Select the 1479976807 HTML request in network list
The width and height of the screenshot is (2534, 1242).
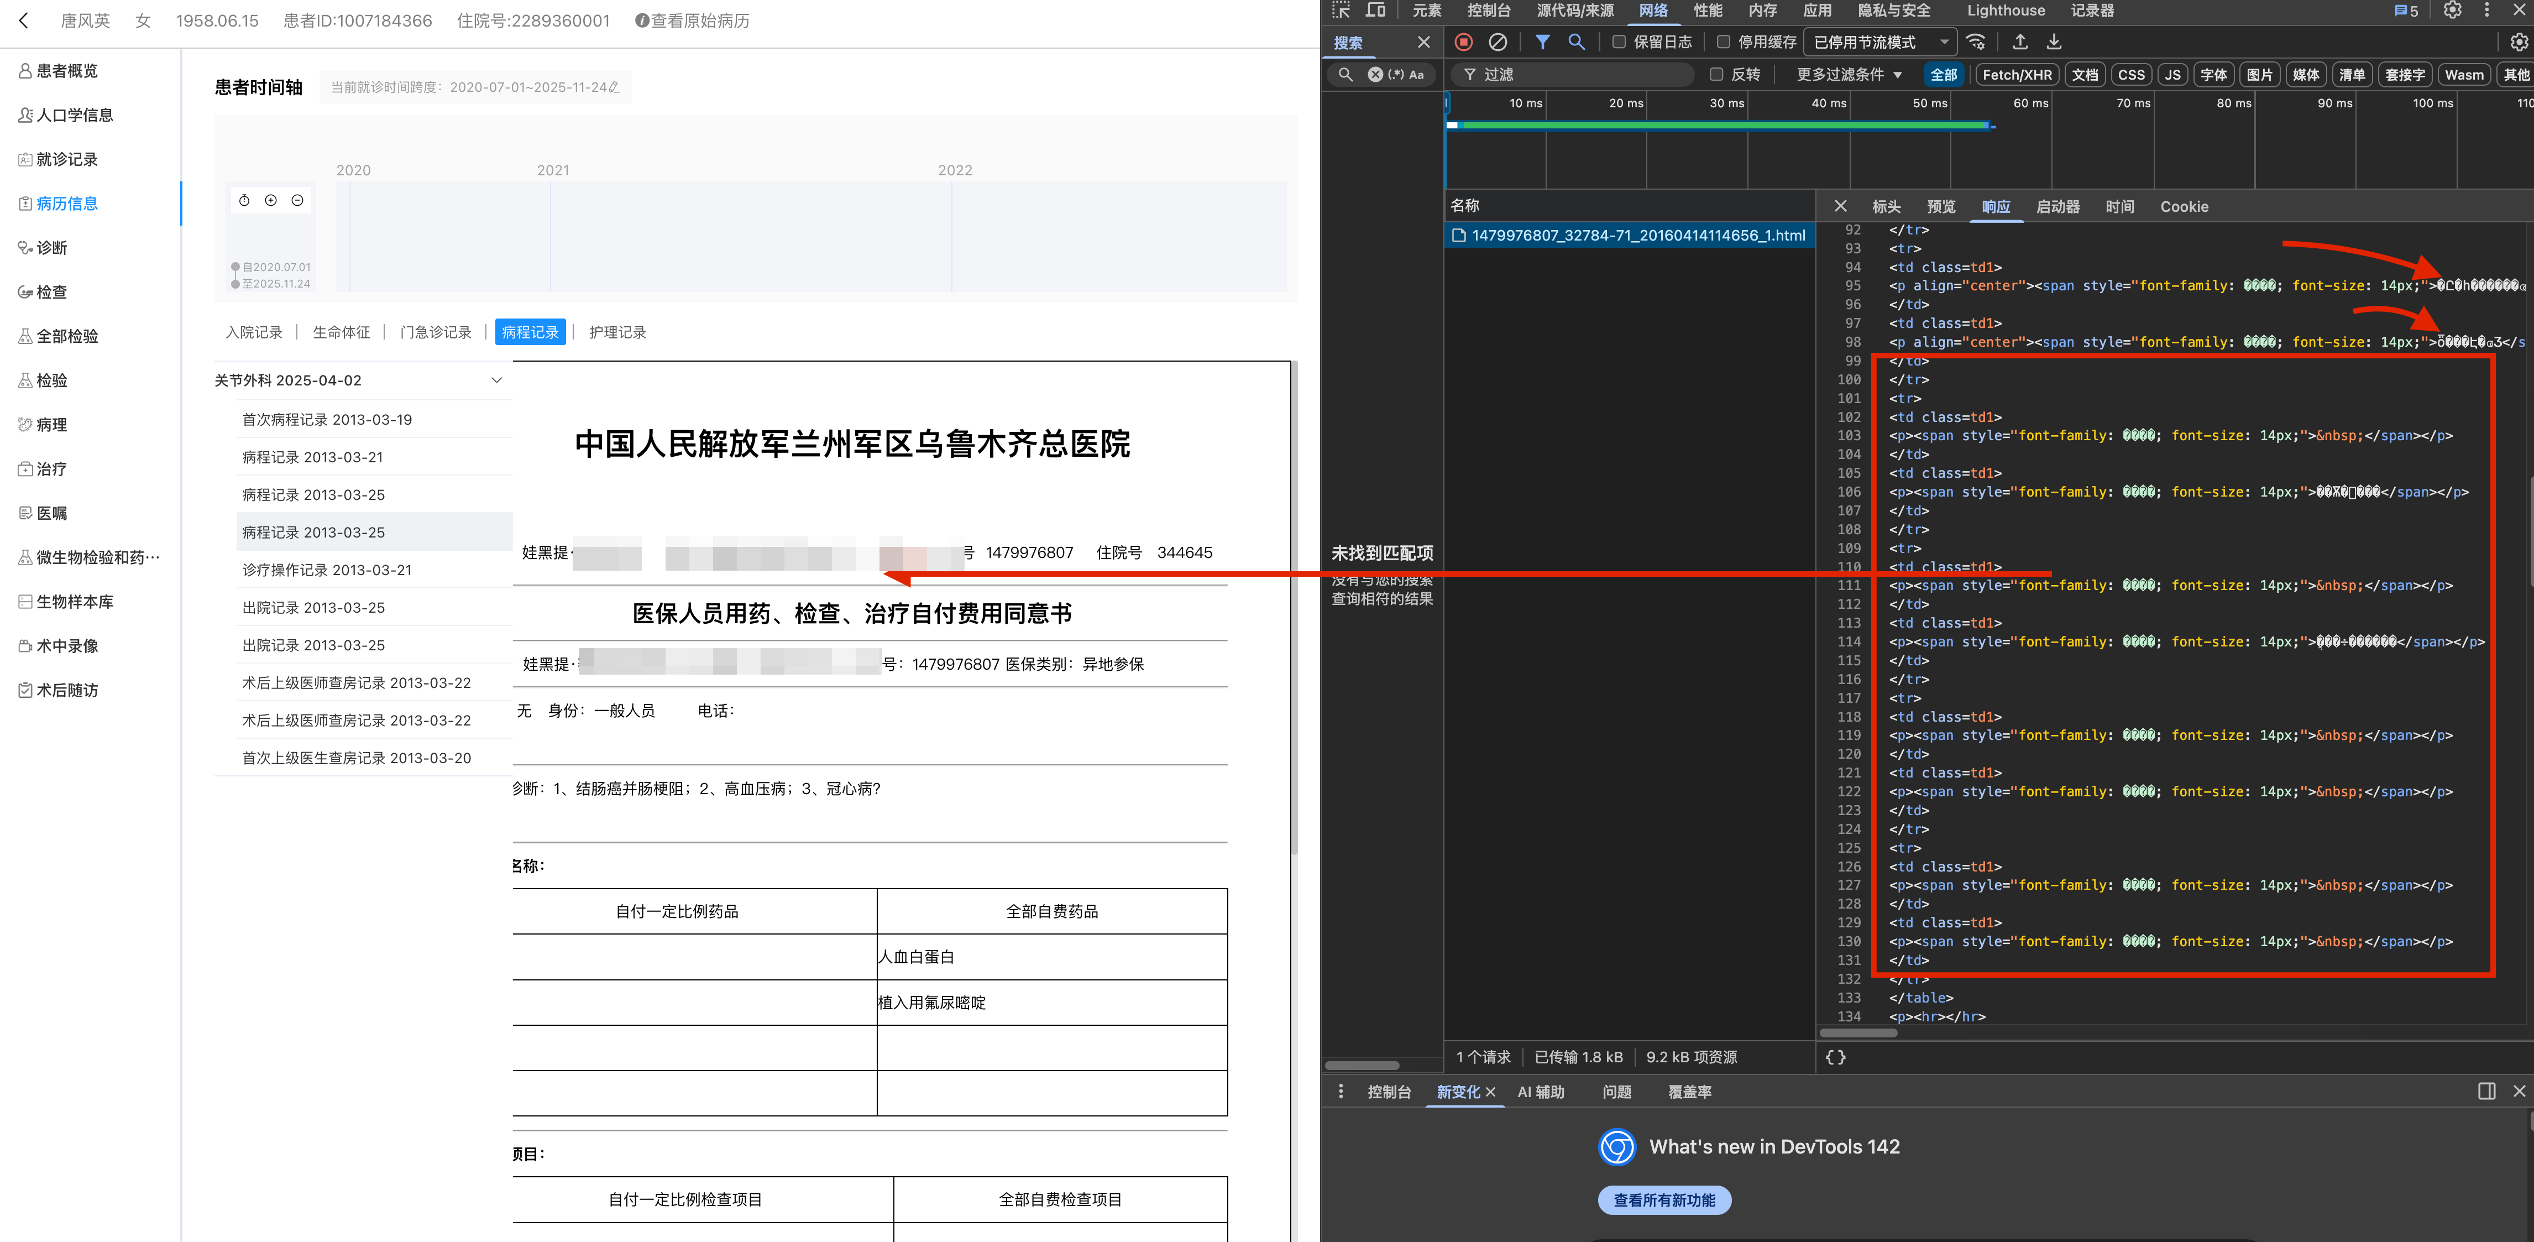click(x=1633, y=236)
